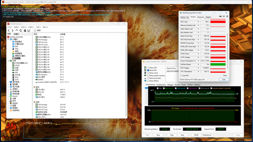Toggle Log to file in GPU-Z
Screen dimensions: 253x142
(x=181, y=75)
